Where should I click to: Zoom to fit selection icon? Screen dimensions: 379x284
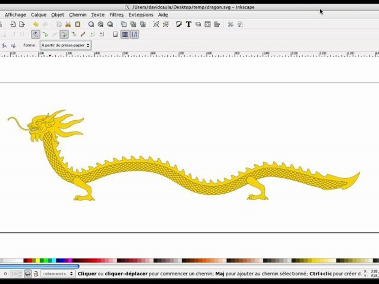click(x=91, y=24)
